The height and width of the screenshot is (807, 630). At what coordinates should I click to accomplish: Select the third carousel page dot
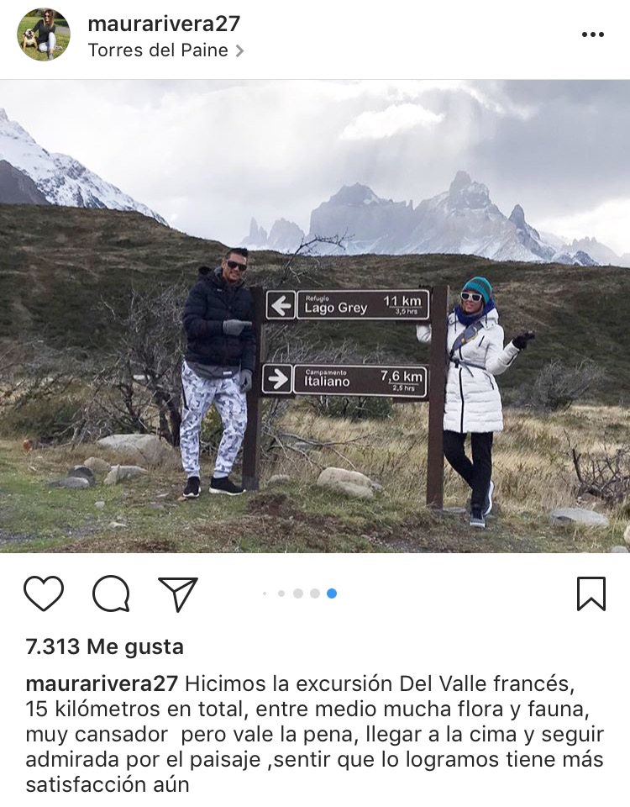[x=297, y=593]
